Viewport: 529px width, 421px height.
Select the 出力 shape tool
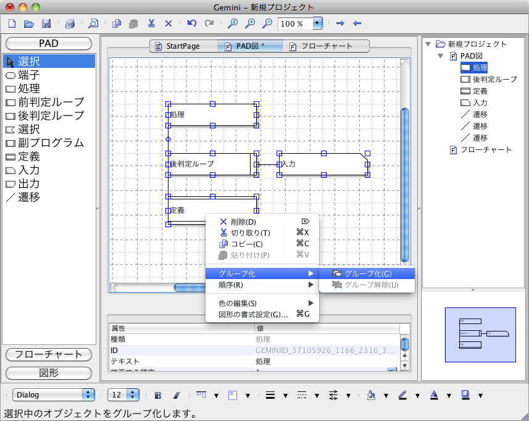pyautogui.click(x=49, y=183)
